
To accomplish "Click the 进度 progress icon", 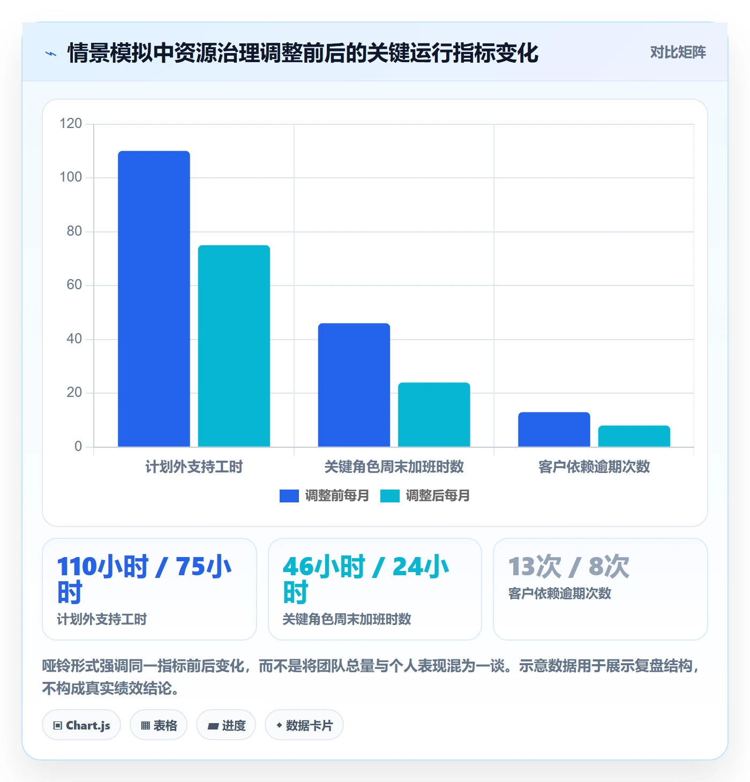I will point(213,726).
